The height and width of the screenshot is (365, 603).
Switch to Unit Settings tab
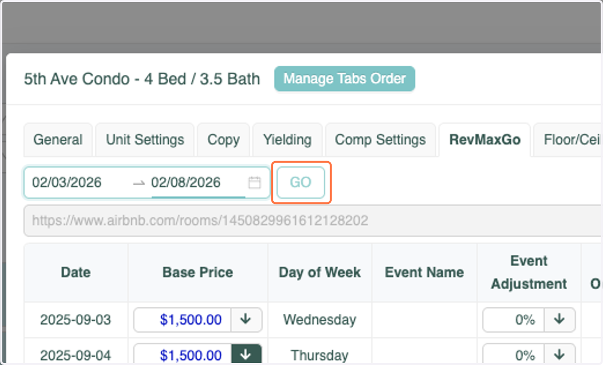click(x=145, y=140)
